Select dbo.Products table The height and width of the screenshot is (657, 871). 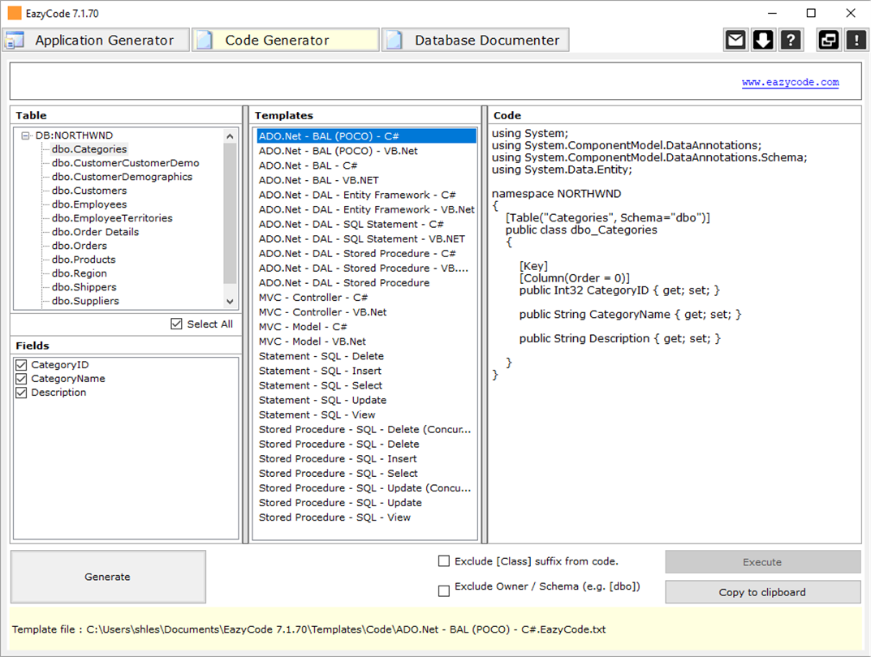pos(84,260)
